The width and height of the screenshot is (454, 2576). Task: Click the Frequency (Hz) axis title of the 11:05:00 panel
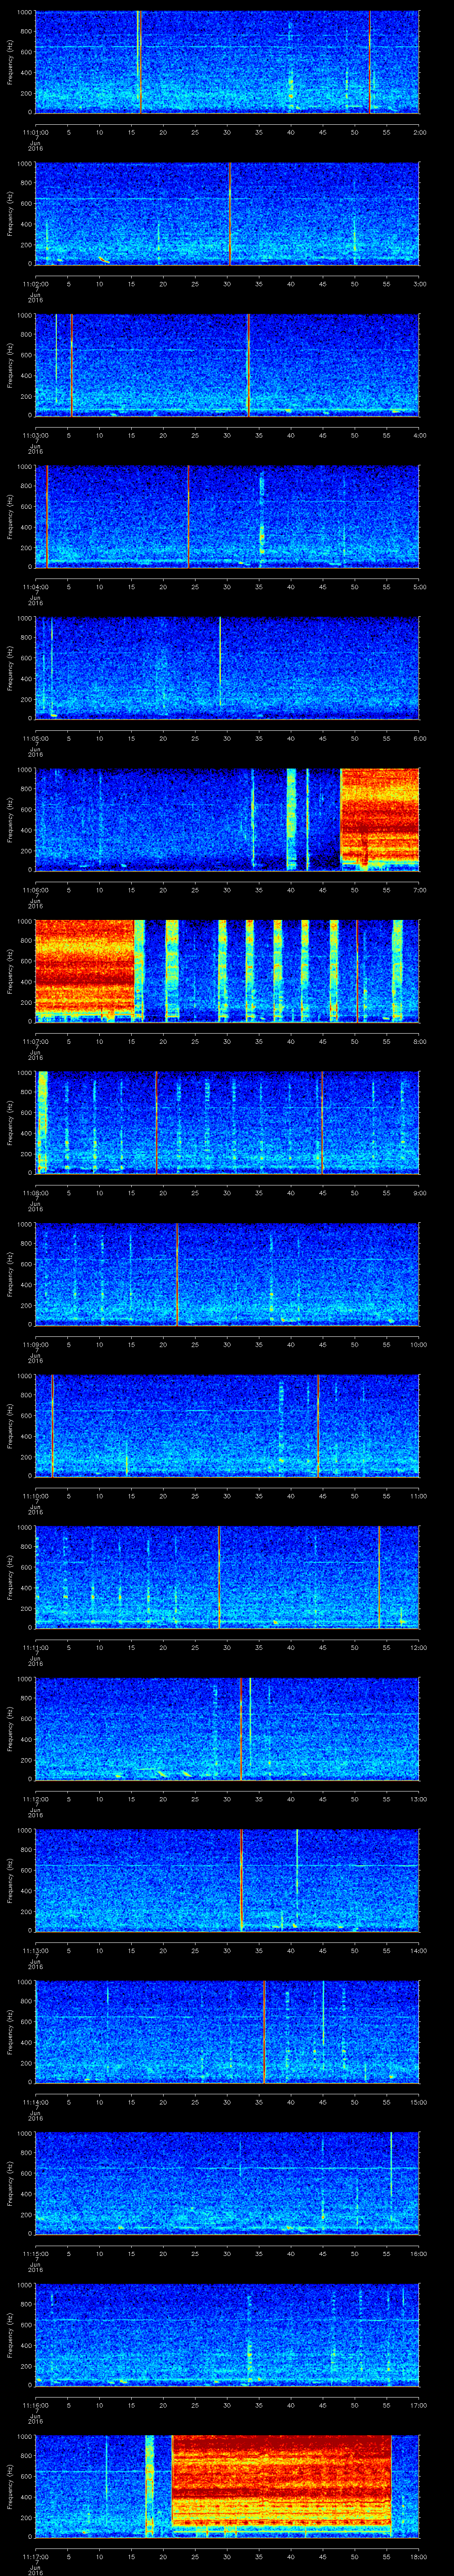coord(10,668)
